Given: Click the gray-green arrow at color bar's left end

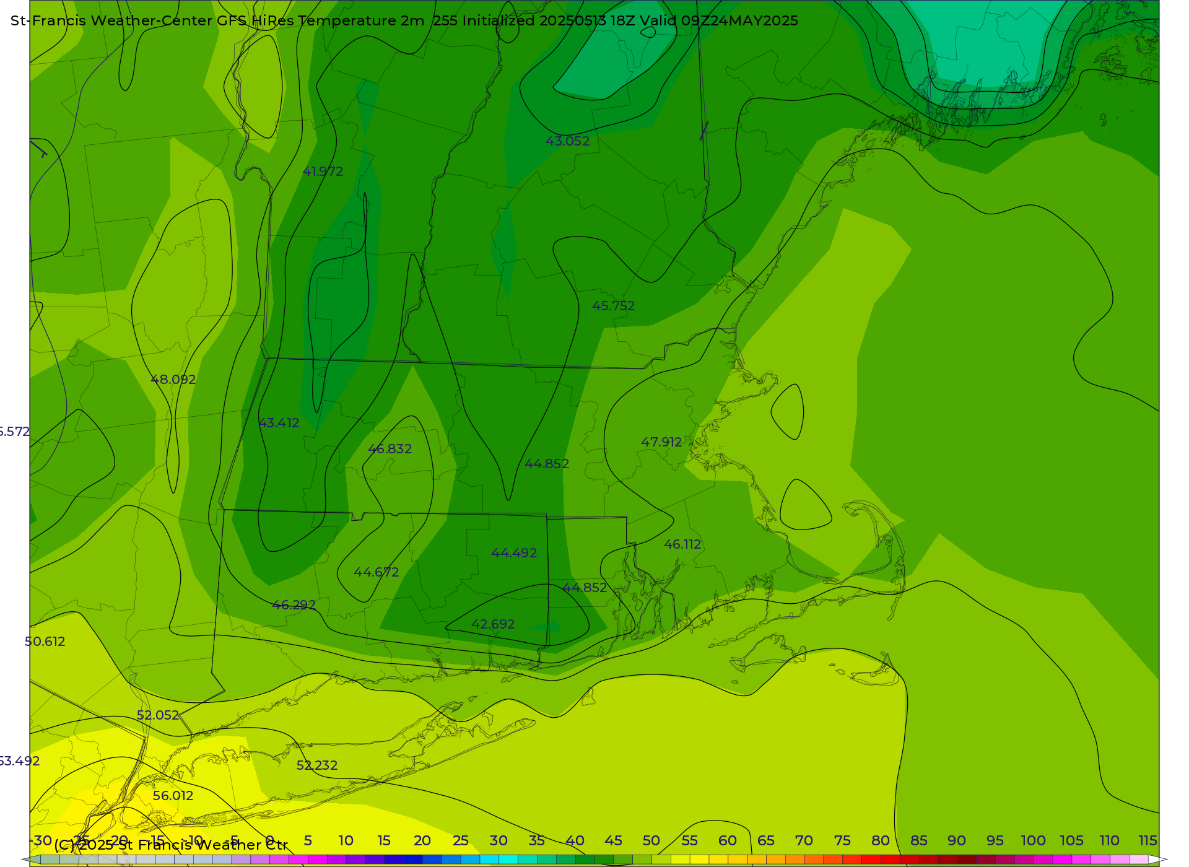Looking at the screenshot, I should coord(31,860).
